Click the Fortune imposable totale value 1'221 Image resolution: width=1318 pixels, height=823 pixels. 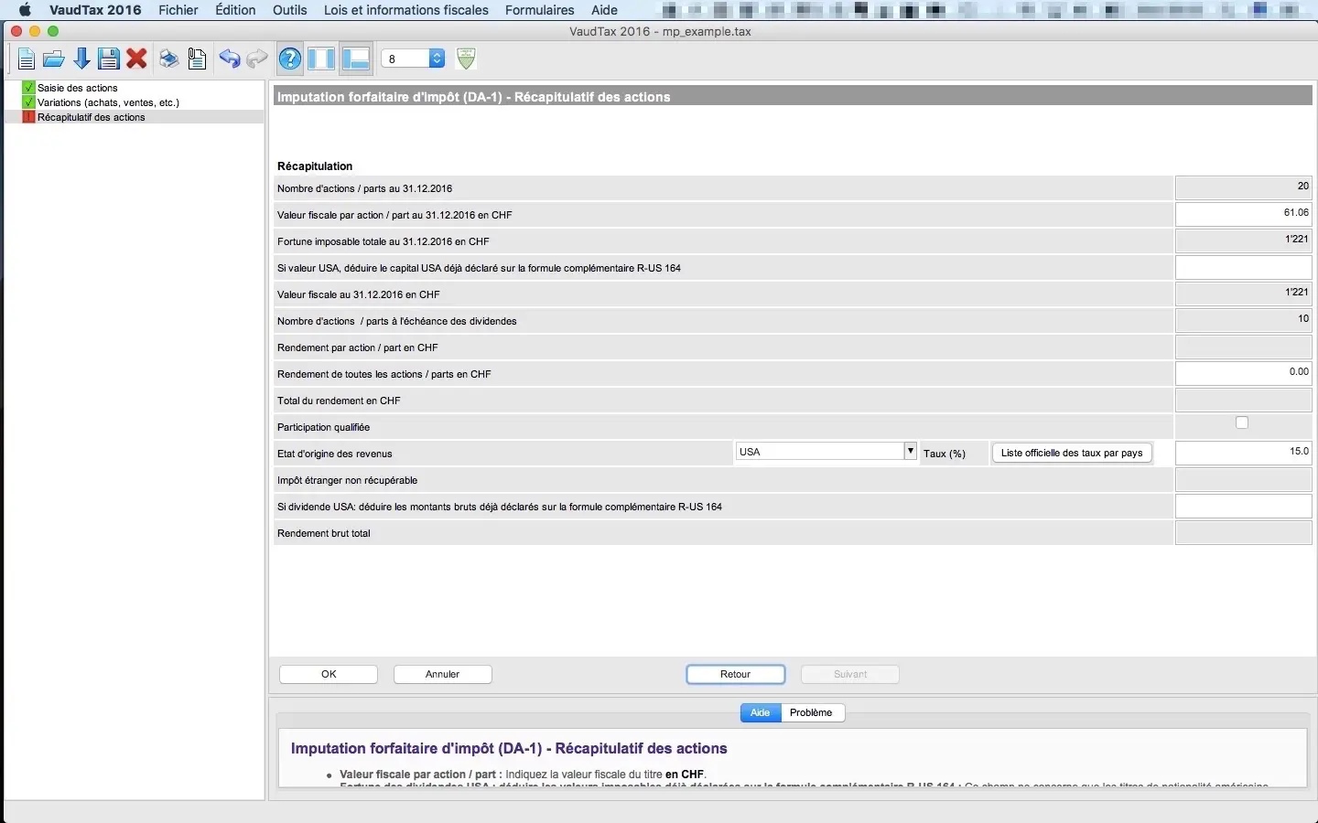(1244, 240)
